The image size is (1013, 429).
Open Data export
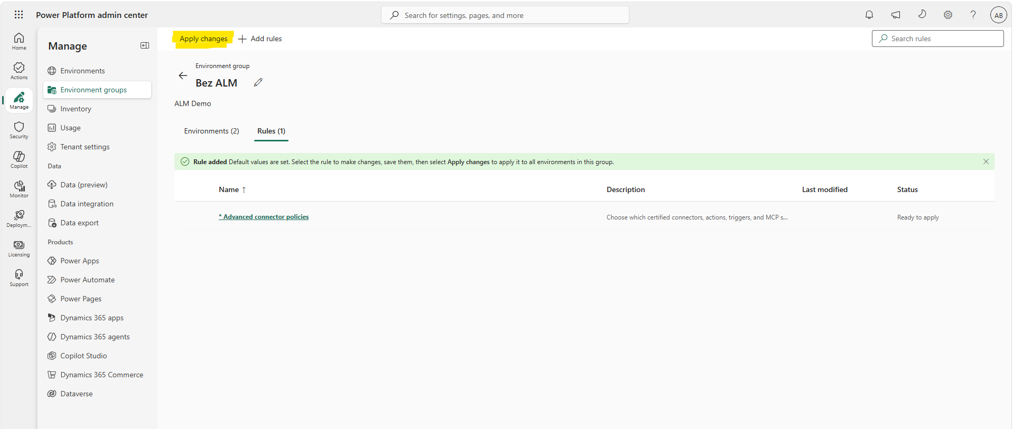[x=97, y=223]
